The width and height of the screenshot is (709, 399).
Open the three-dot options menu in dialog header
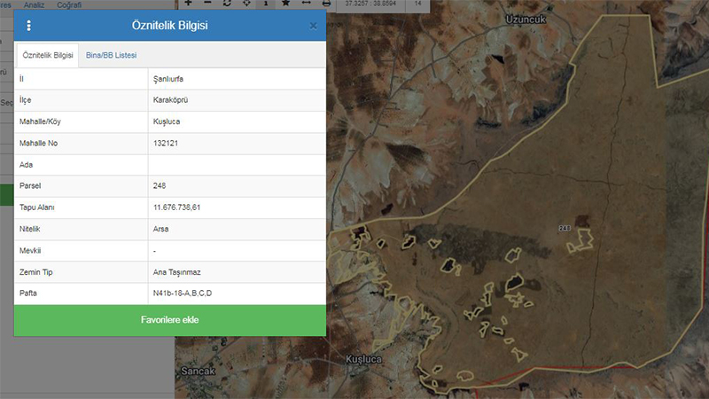[x=28, y=26]
